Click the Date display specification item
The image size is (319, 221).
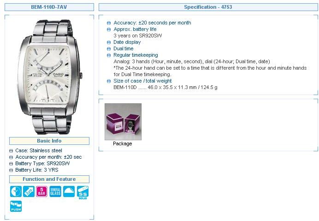click(x=127, y=42)
